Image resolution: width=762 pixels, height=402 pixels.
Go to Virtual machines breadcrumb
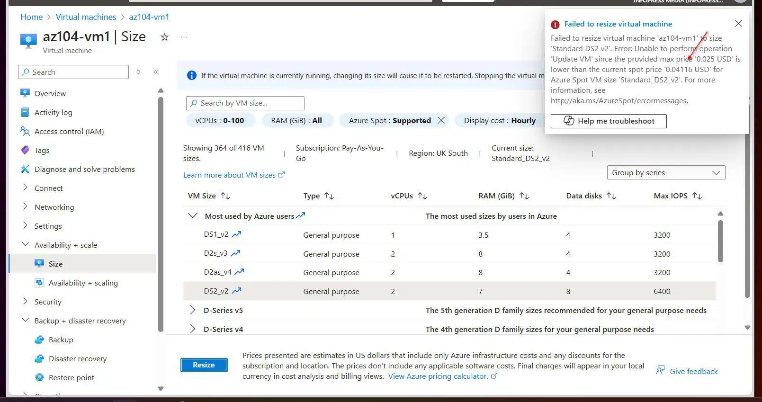pos(86,17)
